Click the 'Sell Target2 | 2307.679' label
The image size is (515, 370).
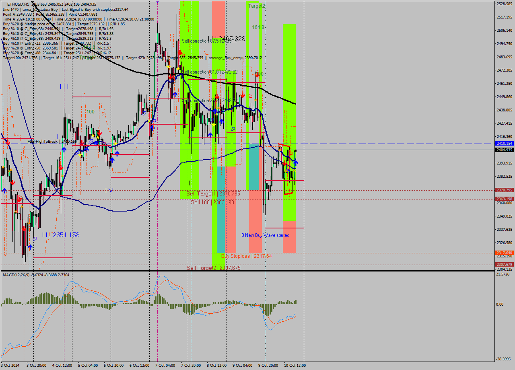(214, 268)
